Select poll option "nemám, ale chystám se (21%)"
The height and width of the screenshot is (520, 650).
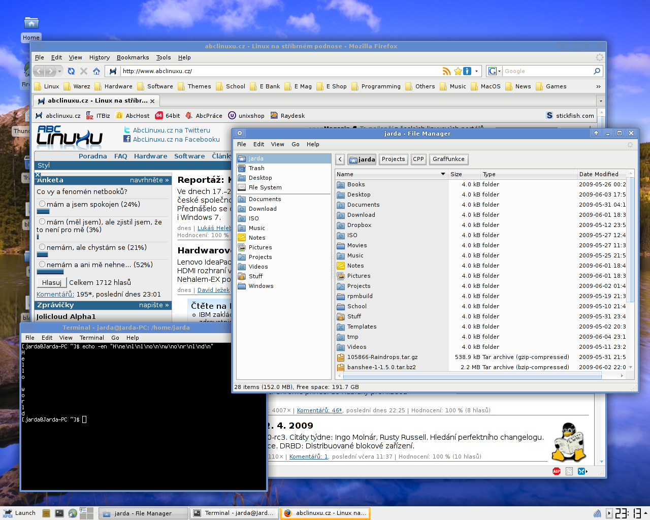(42, 247)
